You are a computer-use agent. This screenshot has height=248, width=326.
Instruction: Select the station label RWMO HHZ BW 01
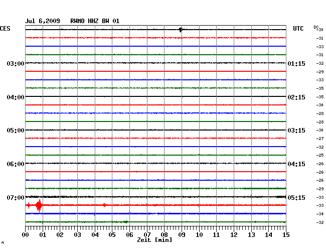point(95,21)
